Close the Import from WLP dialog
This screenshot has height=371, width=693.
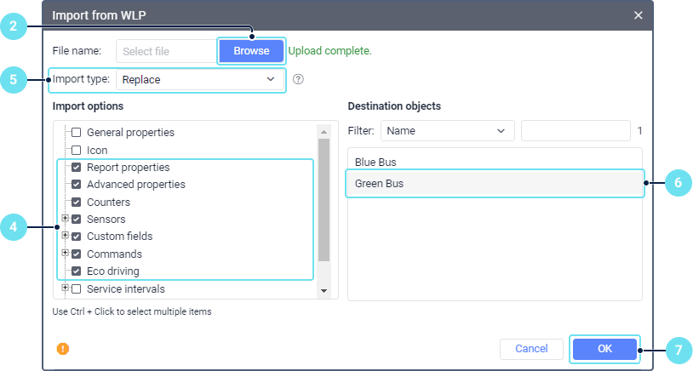tap(639, 15)
